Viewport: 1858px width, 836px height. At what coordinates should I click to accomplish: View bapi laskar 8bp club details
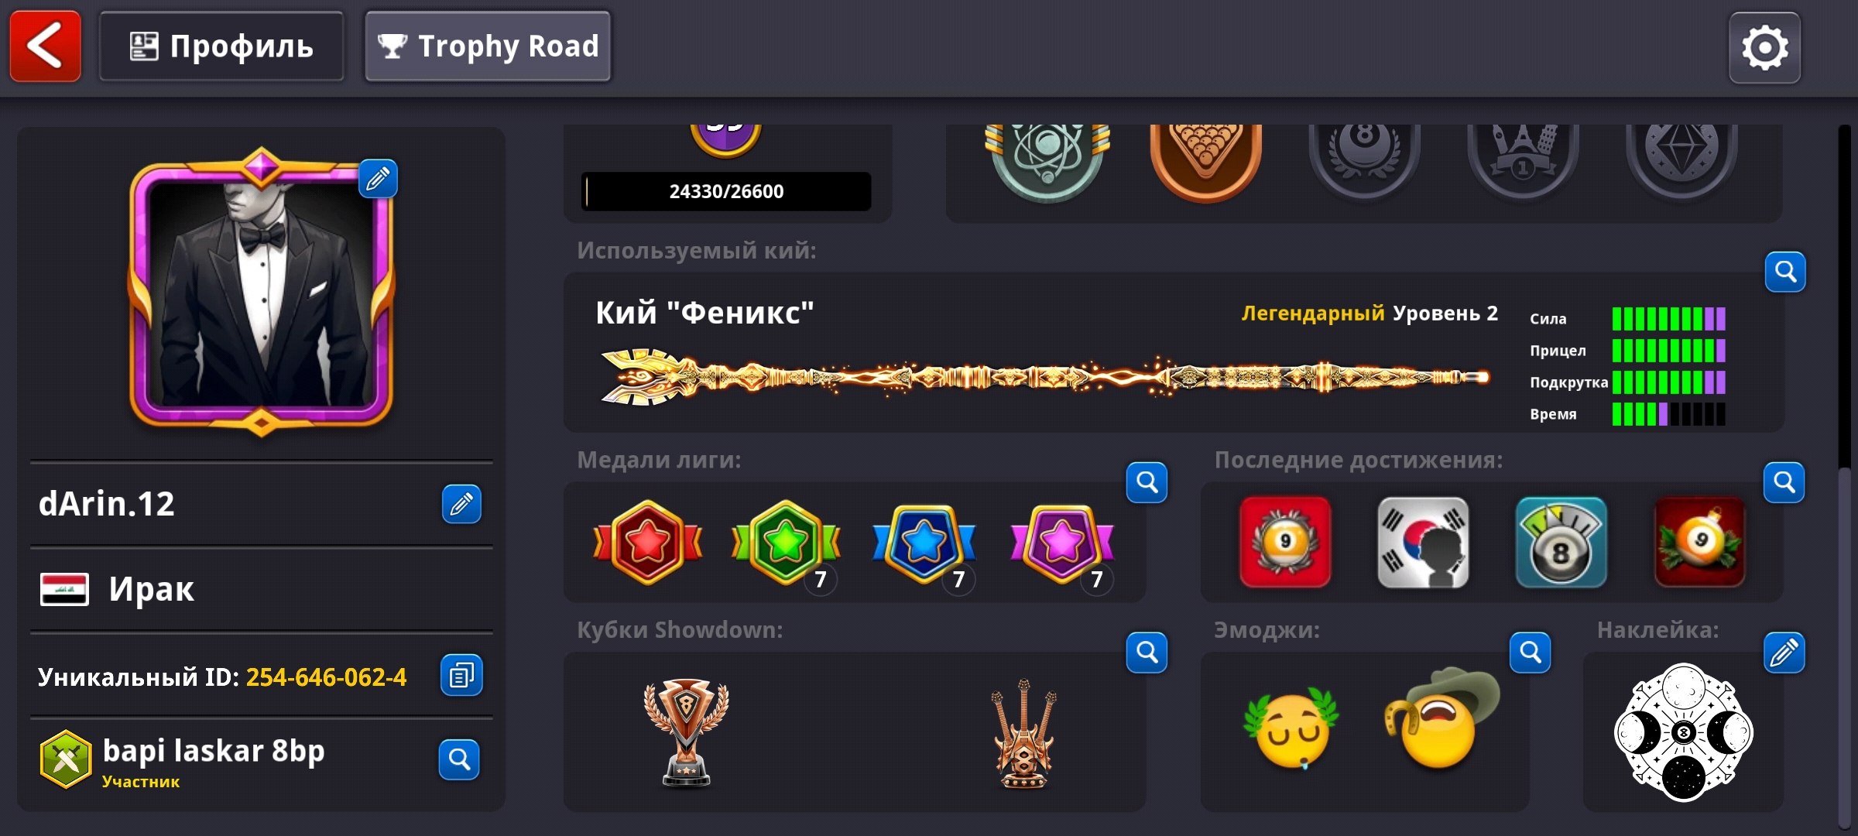pyautogui.click(x=459, y=759)
